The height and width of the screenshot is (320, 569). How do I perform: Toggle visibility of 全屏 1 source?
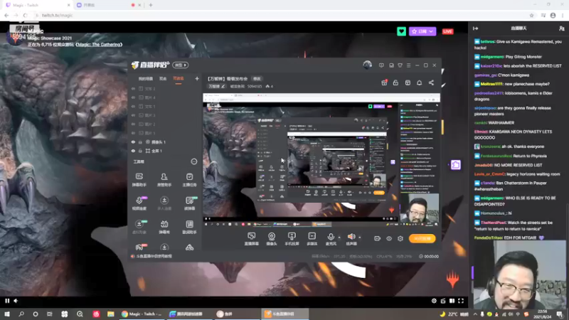(133, 151)
